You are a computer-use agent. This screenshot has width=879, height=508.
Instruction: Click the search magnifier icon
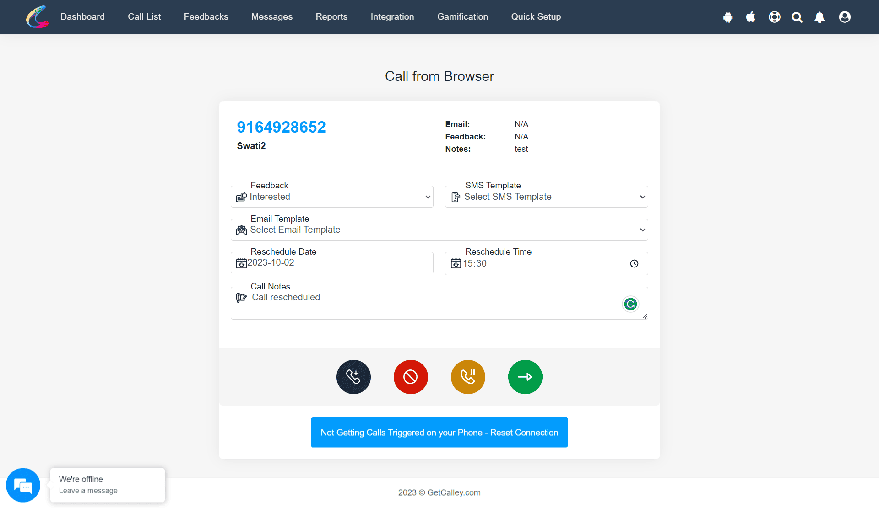pyautogui.click(x=797, y=17)
